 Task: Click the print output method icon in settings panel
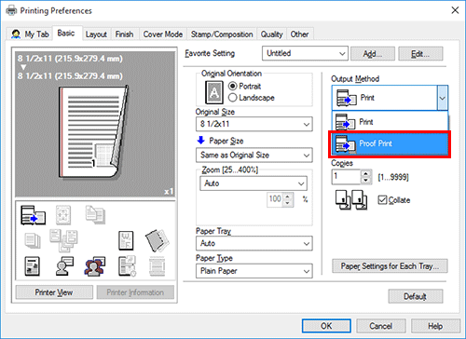pos(33,215)
